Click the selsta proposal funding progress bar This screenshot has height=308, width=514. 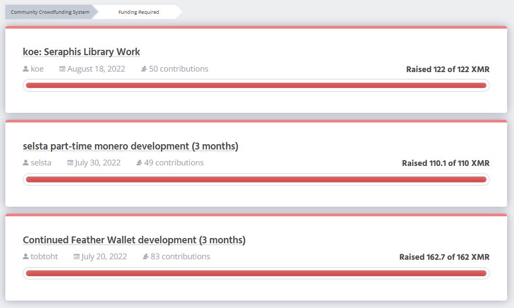coord(256,180)
